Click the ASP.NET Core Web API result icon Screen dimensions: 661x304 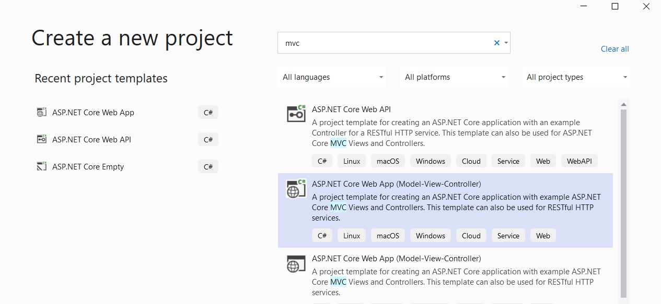pyautogui.click(x=296, y=113)
